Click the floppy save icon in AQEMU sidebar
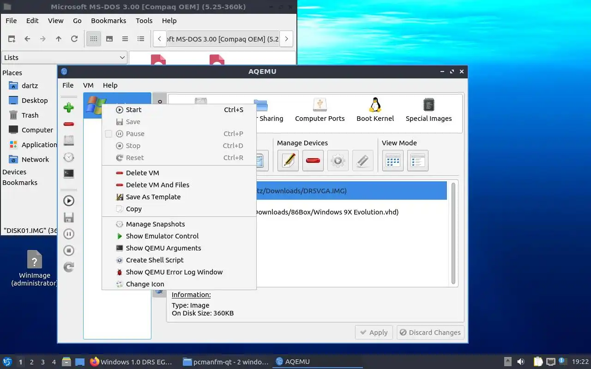591x369 pixels. tap(69, 217)
